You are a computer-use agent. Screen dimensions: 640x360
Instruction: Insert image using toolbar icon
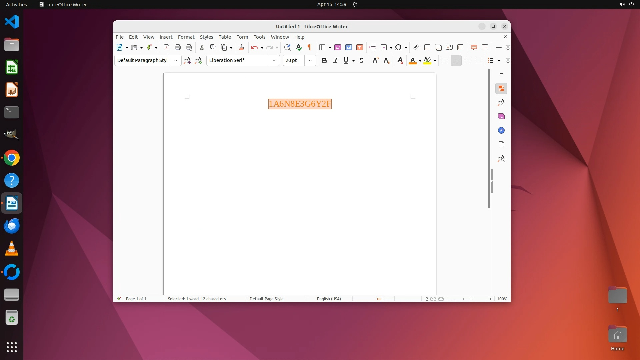(x=338, y=48)
